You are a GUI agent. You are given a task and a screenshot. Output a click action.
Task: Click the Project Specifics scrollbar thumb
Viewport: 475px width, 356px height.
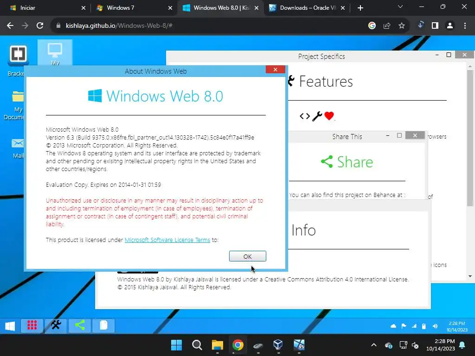point(470,138)
